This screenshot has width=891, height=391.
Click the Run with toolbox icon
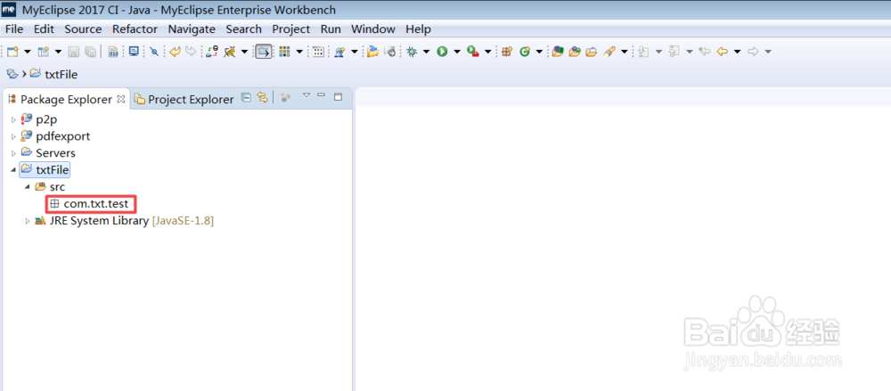[x=473, y=52]
